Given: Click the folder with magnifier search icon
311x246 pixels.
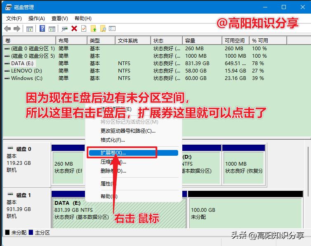Looking at the screenshot, I should tap(103, 29).
